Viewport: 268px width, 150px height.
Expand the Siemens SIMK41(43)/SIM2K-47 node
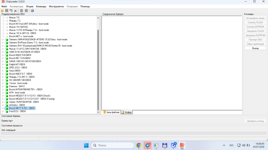[x=3, y=39]
